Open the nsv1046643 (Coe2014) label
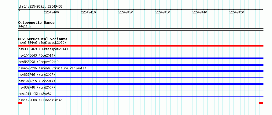The width and height of the screenshot is (272, 115). click(x=37, y=55)
